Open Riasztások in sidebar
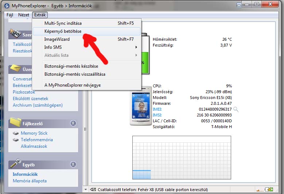This screenshot has width=284, height=194. [22, 51]
